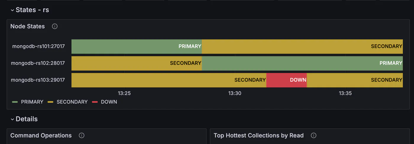Viewport: 414px width, 144px height.
Task: Collapse the States - rs row chevron
Action: (12, 10)
